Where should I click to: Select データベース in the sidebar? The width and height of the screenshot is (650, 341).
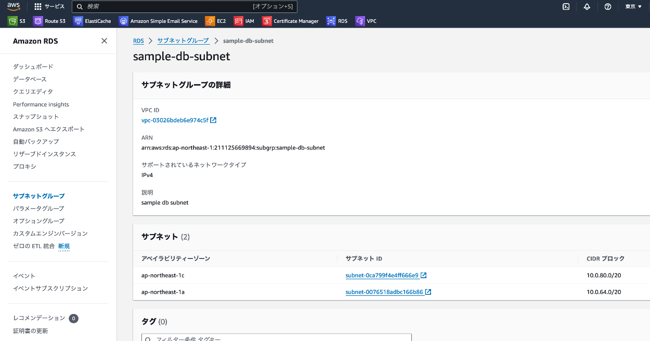pos(30,79)
